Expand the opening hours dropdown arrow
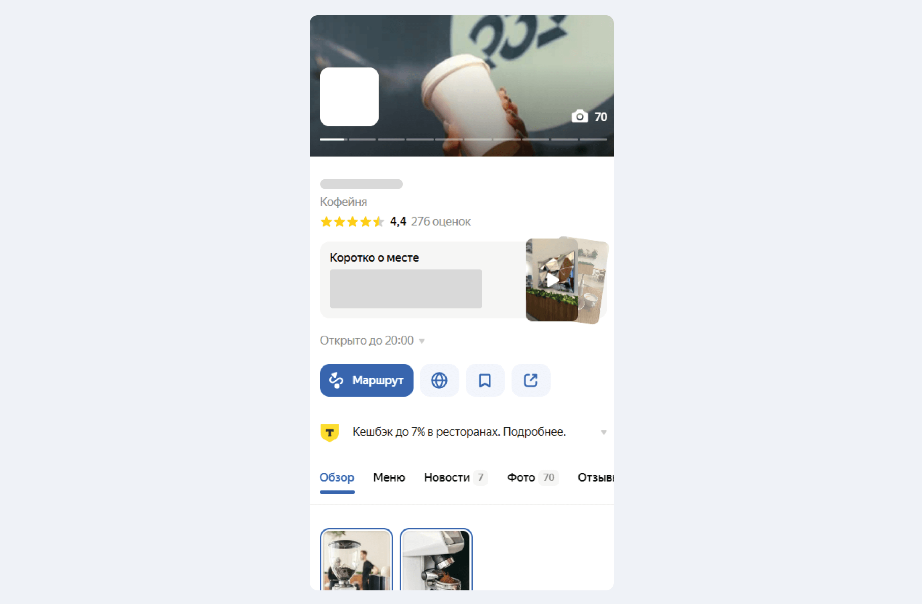 [422, 341]
